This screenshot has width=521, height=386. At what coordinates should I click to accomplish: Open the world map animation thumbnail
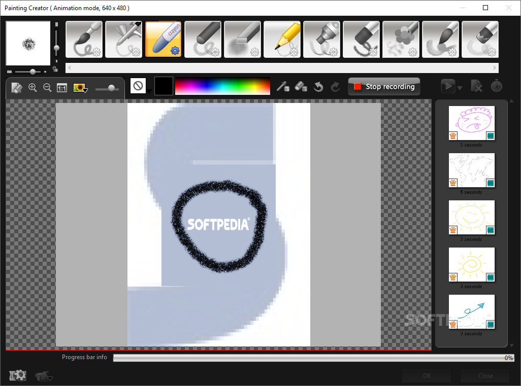point(472,170)
